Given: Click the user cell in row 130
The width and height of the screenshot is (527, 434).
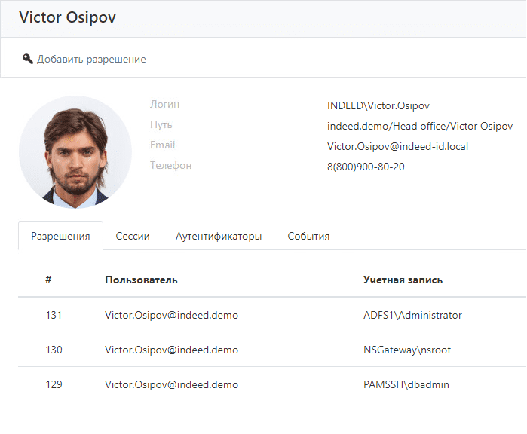Looking at the screenshot, I should click(171, 350).
